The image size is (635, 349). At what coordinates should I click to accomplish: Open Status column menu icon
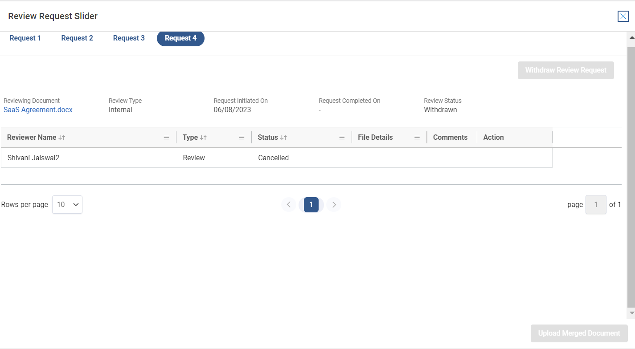[342, 138]
